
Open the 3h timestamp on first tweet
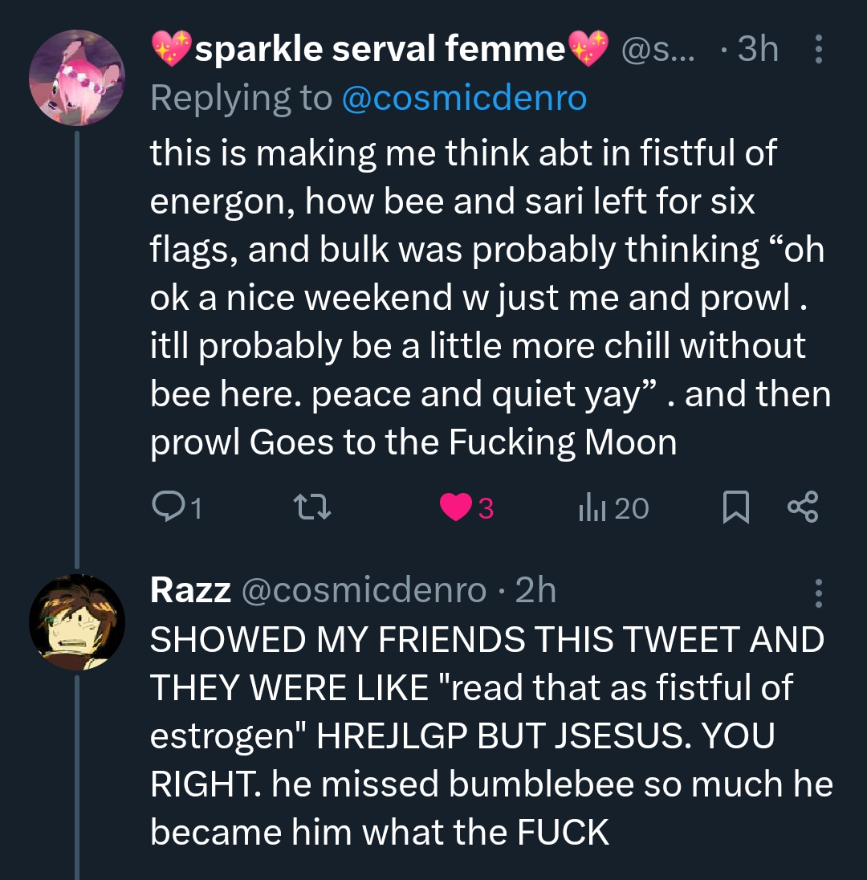pyautogui.click(x=757, y=50)
